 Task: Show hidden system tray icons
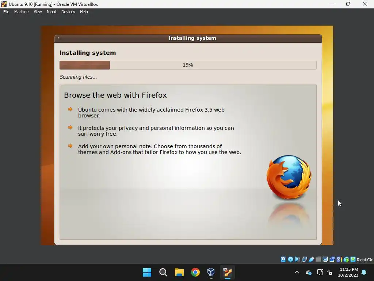coord(297,272)
